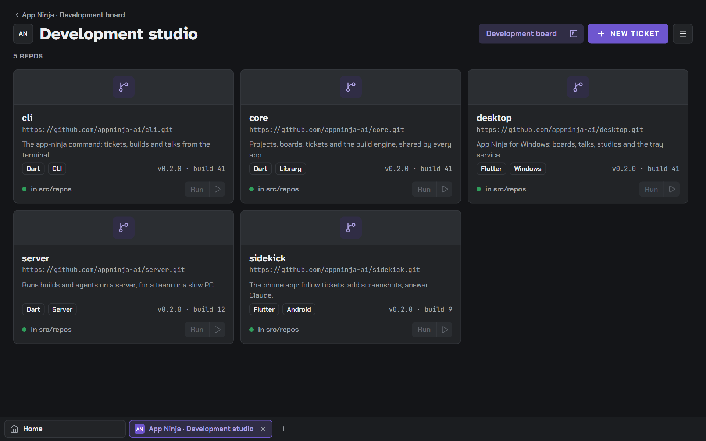This screenshot has height=441, width=706.
Task: Switch to the Home tab
Action: 65,429
